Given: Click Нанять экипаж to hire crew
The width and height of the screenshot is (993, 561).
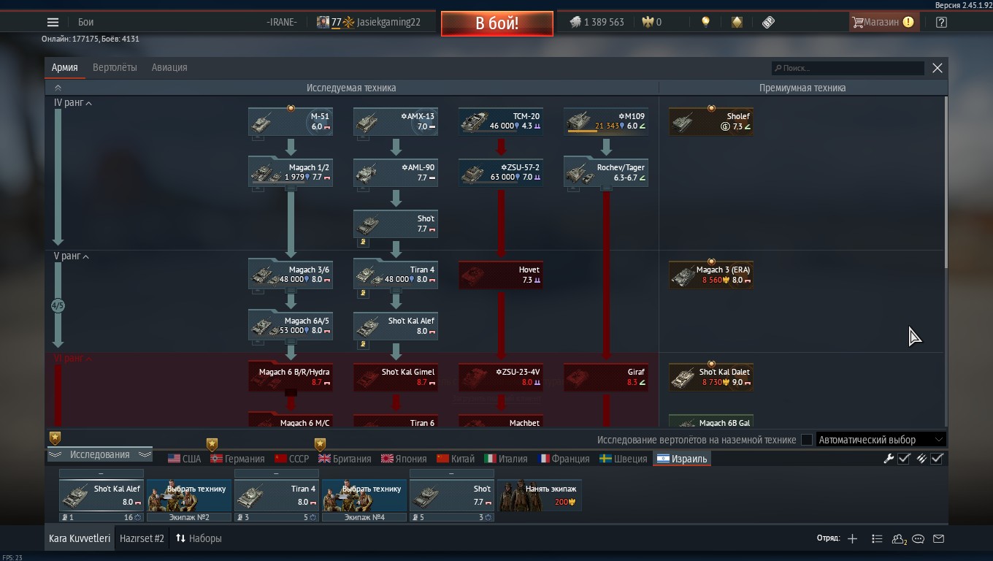Looking at the screenshot, I should coord(540,495).
